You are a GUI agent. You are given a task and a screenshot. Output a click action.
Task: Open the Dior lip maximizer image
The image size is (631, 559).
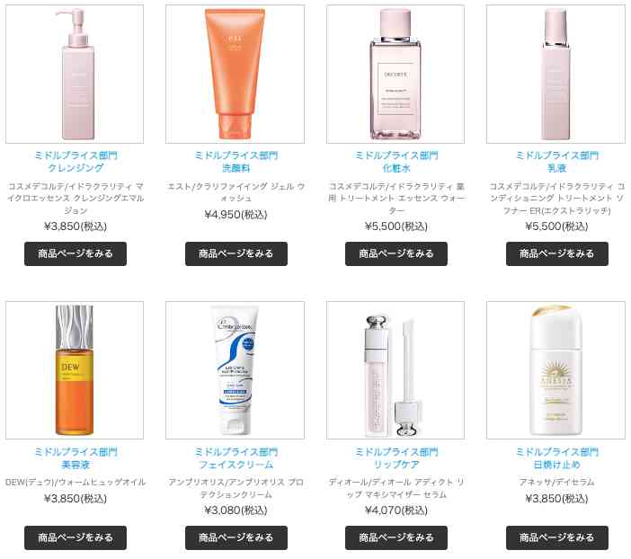(x=395, y=370)
